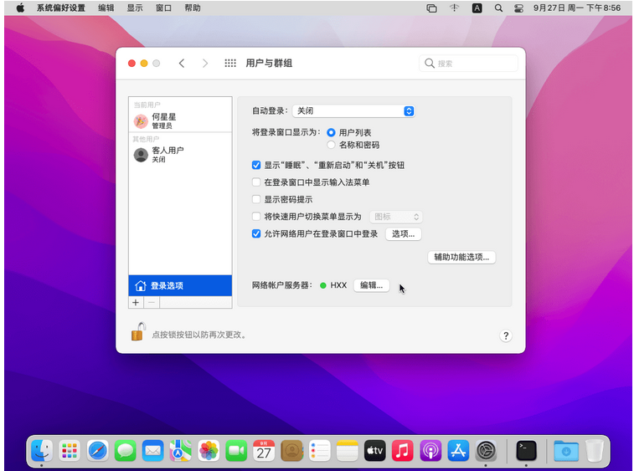Add a user with the plus button

pos(136,302)
